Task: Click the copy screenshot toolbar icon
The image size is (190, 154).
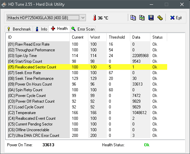Action: point(142,18)
